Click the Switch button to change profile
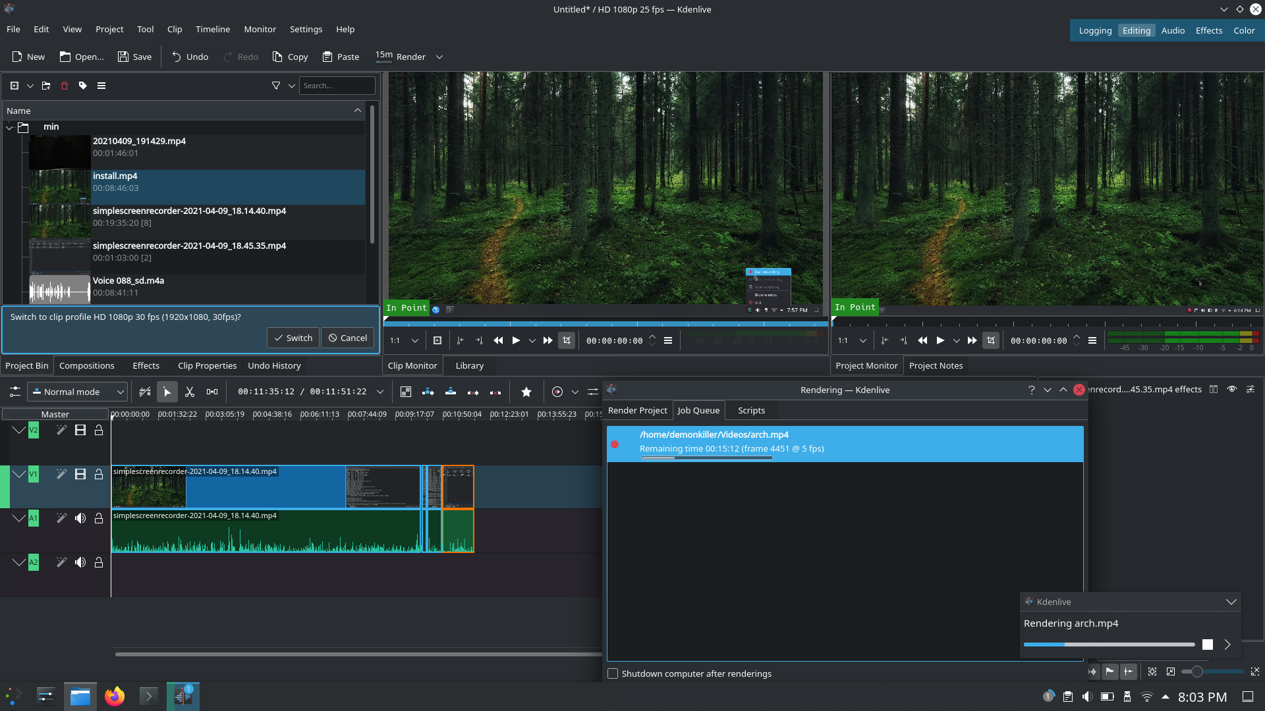 (294, 338)
